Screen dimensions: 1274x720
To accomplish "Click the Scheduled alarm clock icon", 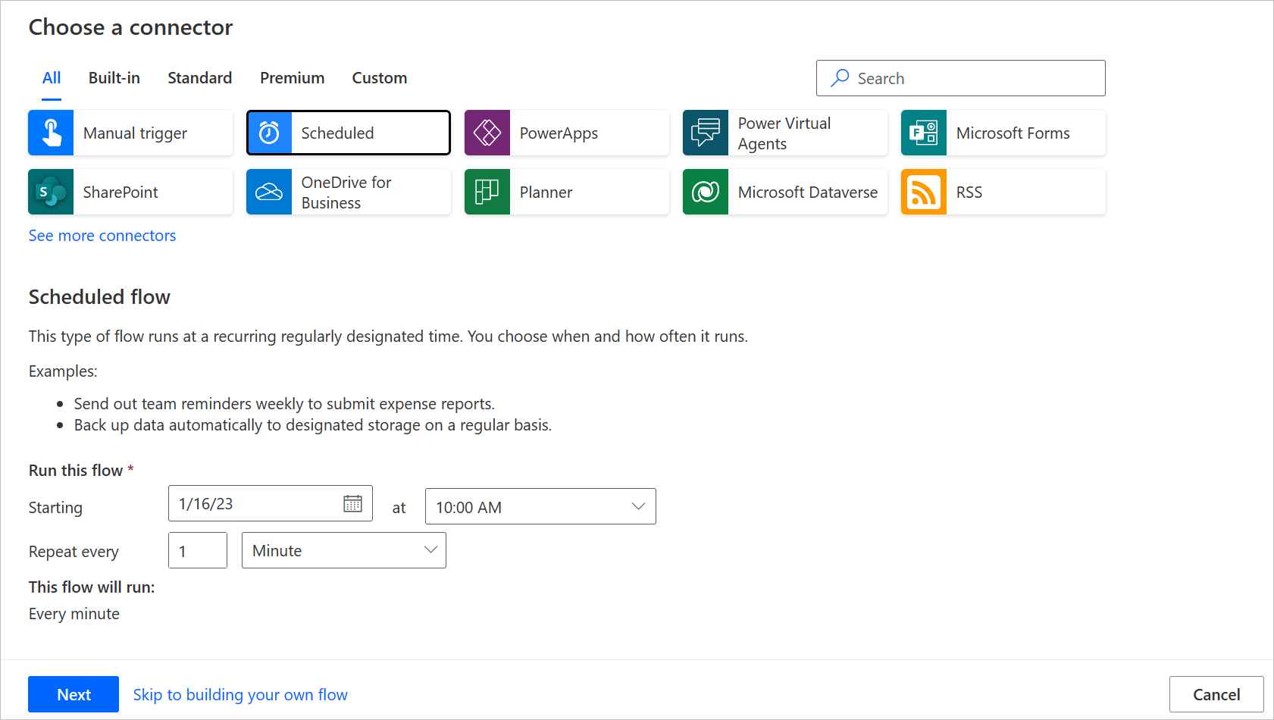I will point(270,133).
